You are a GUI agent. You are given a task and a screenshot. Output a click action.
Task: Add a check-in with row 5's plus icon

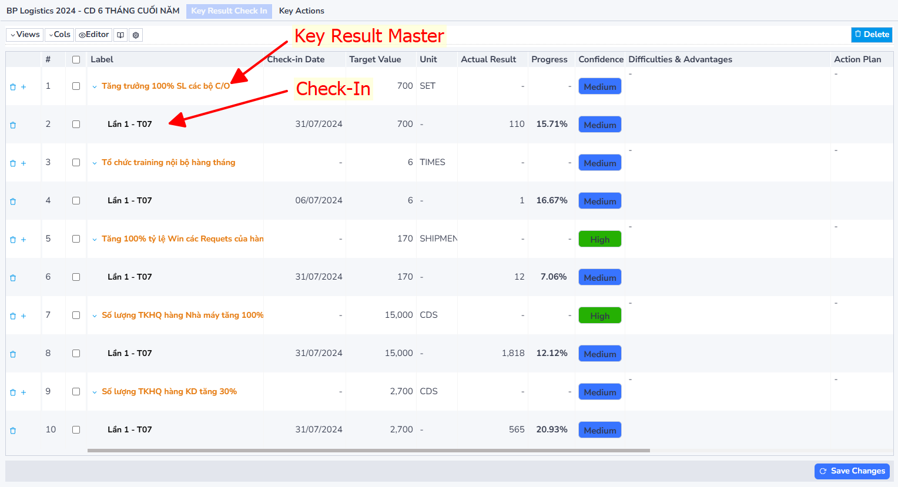point(24,240)
